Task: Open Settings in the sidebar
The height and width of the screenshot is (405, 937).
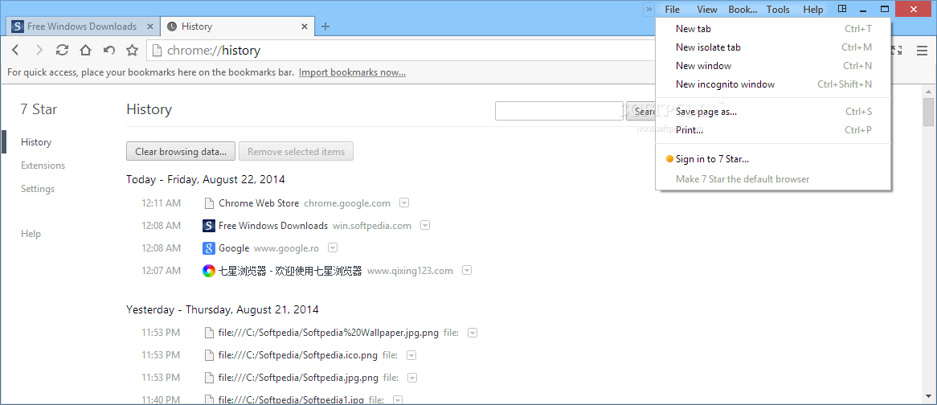Action: pos(38,189)
